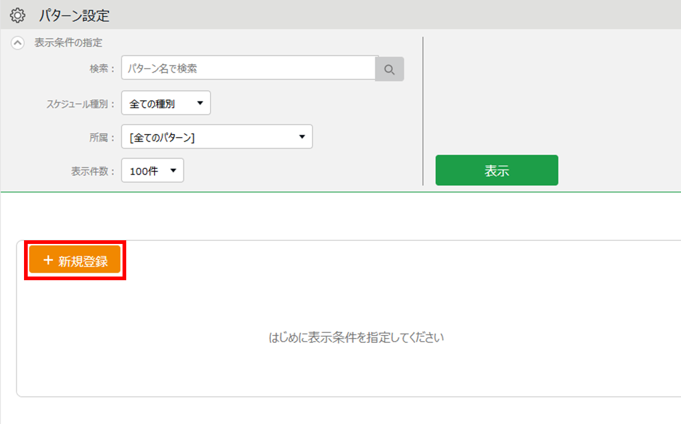
Task: Click the orange 新規登録 button label
Action: (83, 261)
